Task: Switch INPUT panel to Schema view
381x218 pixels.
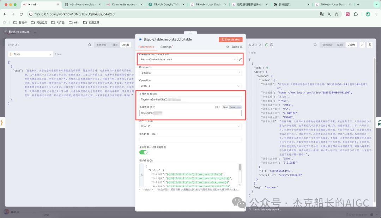Action: tap(102, 45)
